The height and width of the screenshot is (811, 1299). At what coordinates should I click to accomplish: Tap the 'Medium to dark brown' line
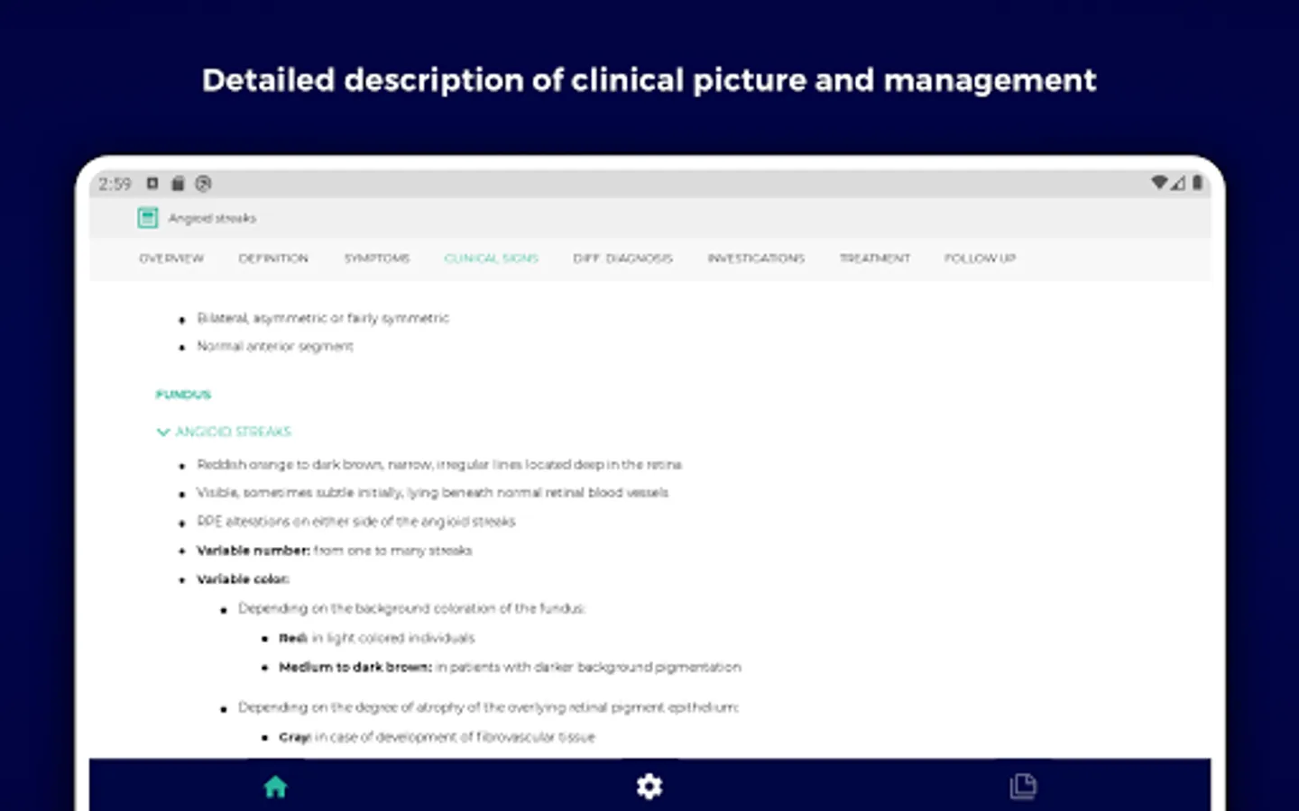(510, 668)
